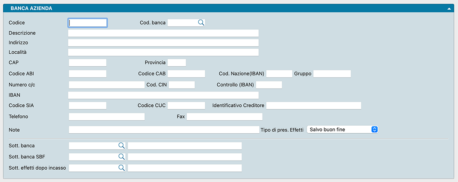
Task: Focus the Codice CAB field
Action: pos(186,74)
